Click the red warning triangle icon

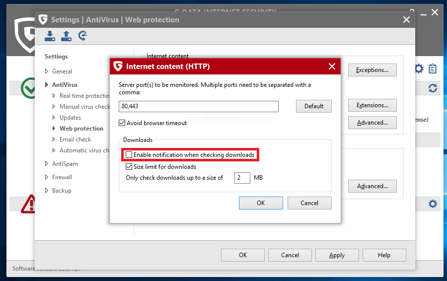click(x=28, y=204)
